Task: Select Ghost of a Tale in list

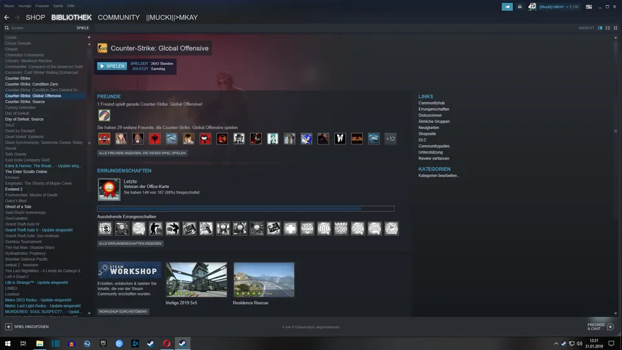Action: click(18, 207)
